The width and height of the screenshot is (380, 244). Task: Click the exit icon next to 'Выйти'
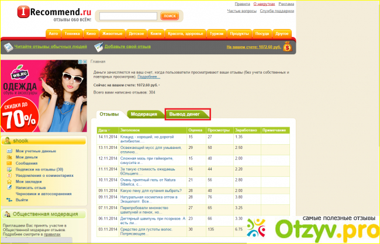9,200
